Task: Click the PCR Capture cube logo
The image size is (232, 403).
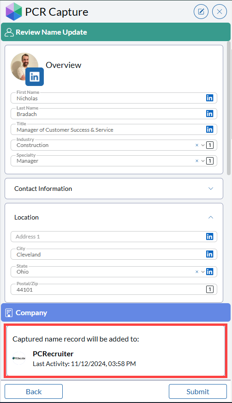Action: pyautogui.click(x=14, y=12)
